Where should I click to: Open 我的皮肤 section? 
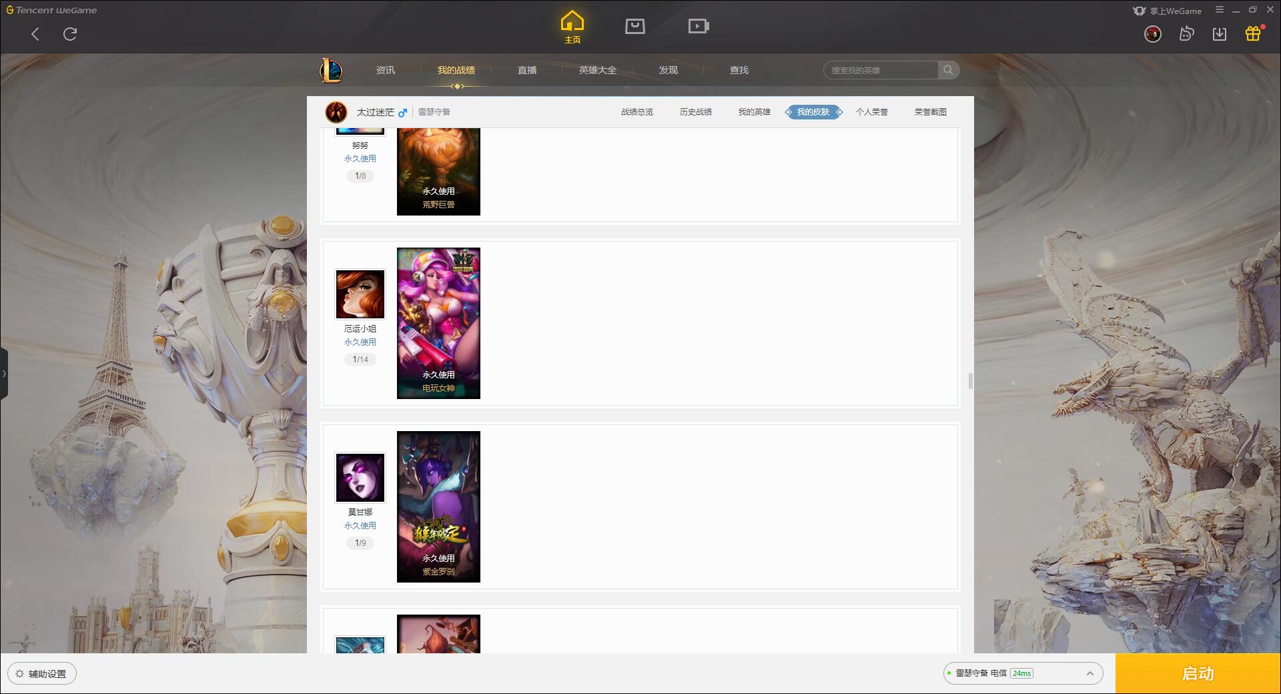coord(813,112)
